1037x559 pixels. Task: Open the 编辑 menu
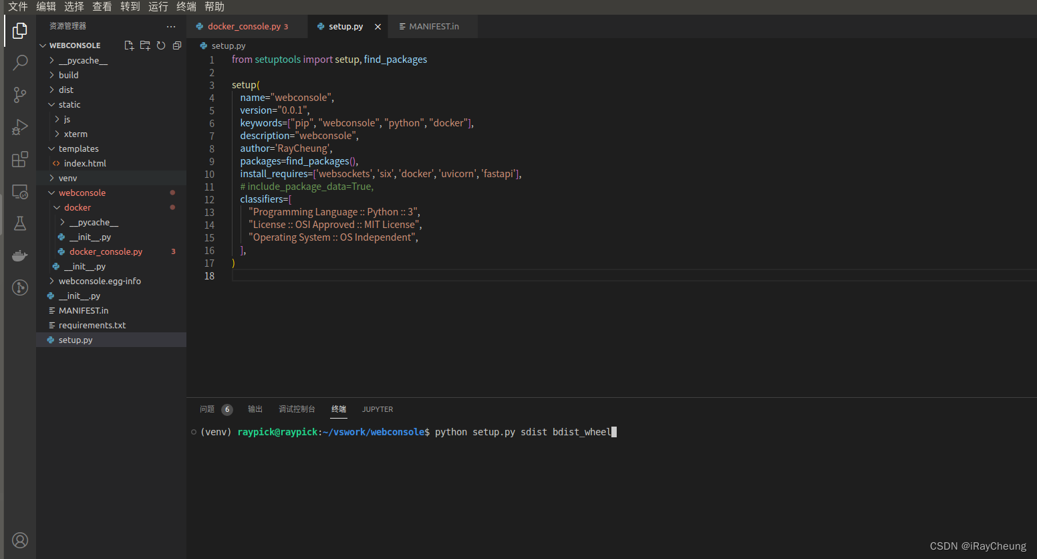pyautogui.click(x=46, y=7)
